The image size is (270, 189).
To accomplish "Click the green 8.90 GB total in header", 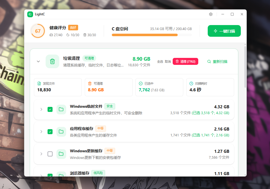I will pos(141,59).
